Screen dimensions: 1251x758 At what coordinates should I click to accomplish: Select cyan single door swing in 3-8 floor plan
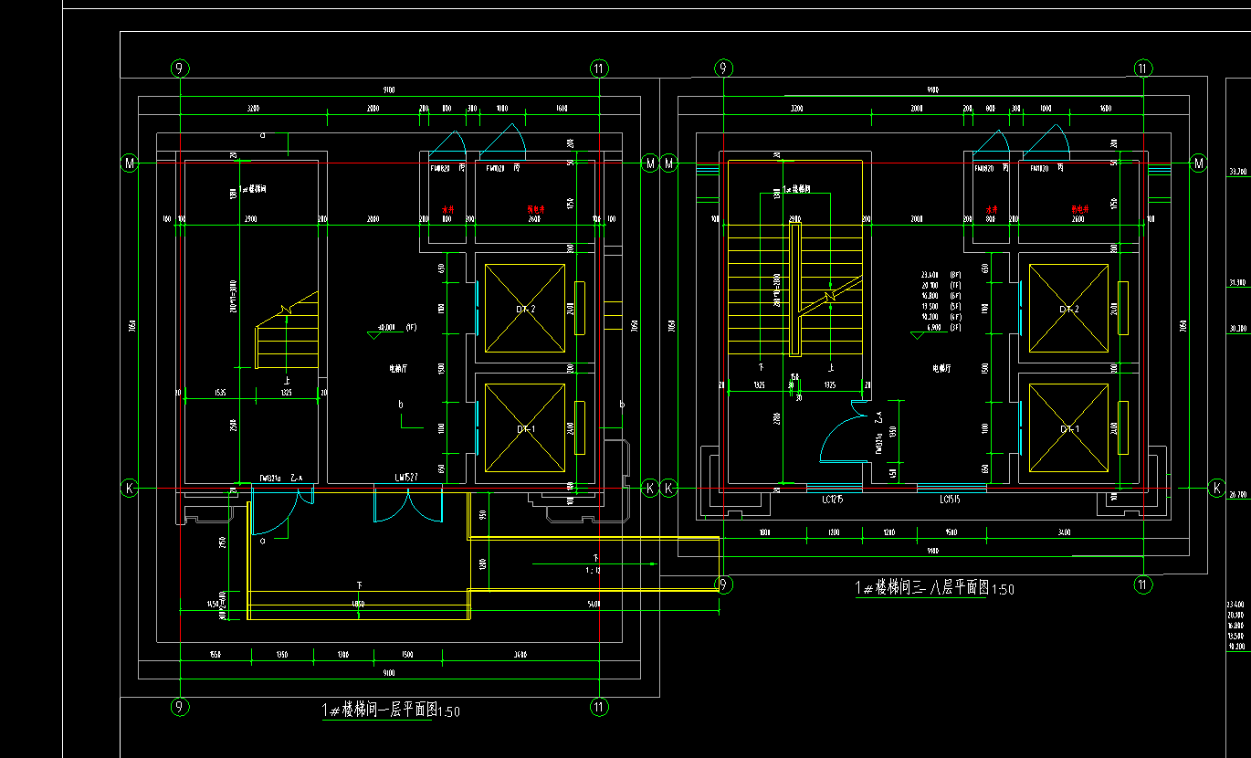click(x=846, y=431)
